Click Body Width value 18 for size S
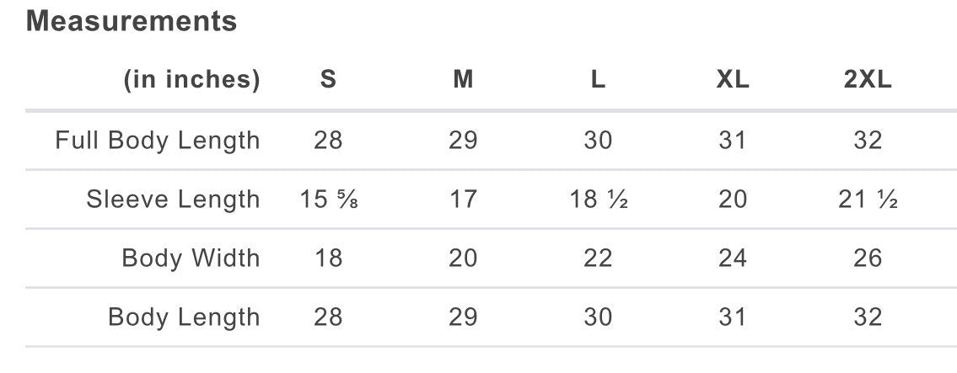Viewport: 957px width, 373px height. click(328, 258)
